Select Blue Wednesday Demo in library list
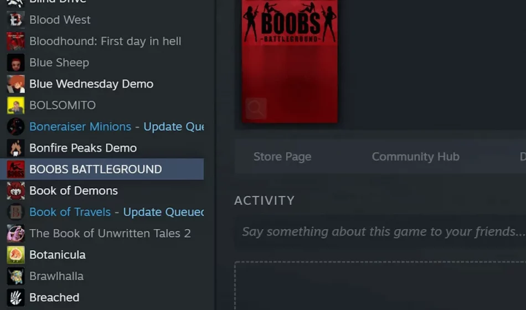 point(91,84)
